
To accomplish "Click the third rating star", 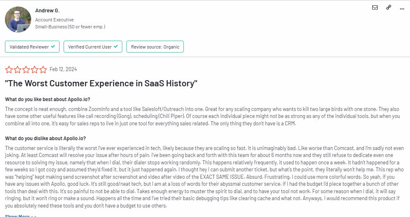I will point(26,69).
